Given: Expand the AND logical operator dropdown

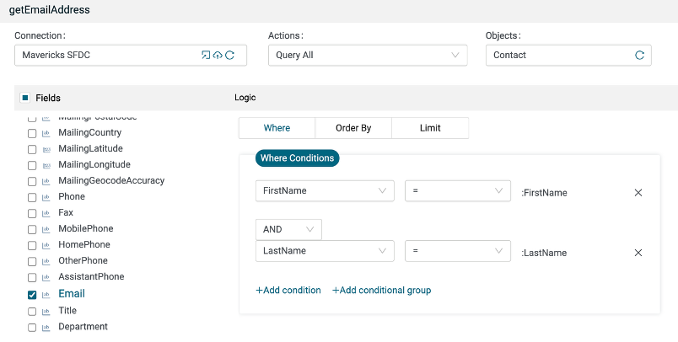Looking at the screenshot, I should [288, 229].
